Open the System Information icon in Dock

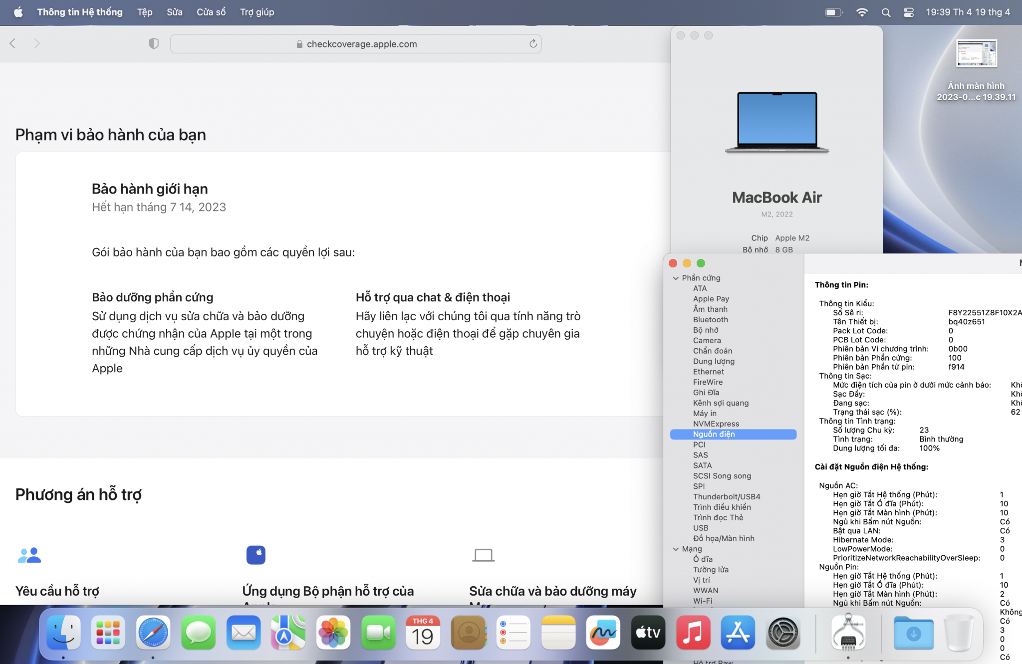point(848,633)
